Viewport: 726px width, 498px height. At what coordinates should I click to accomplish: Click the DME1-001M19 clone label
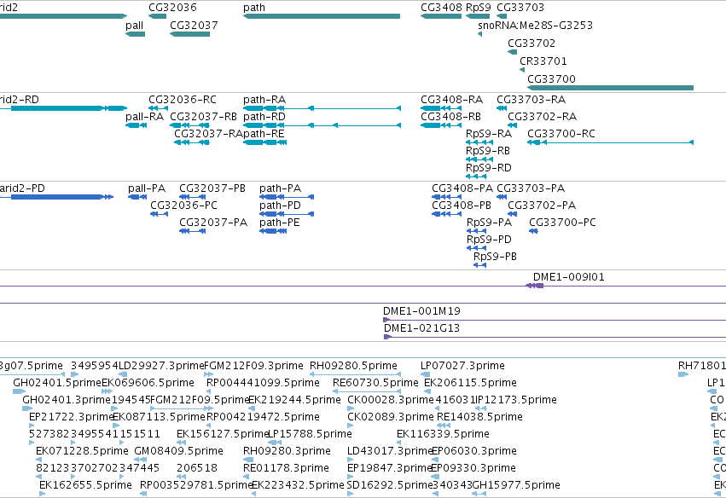[421, 311]
